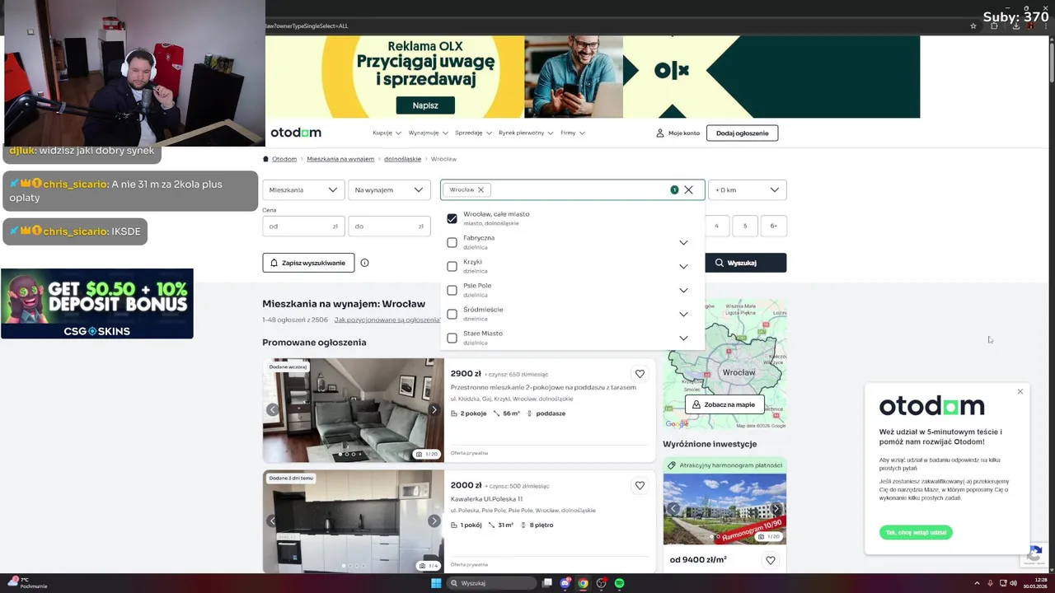
Task: Expand the Śródmieście district sublist
Action: click(683, 314)
